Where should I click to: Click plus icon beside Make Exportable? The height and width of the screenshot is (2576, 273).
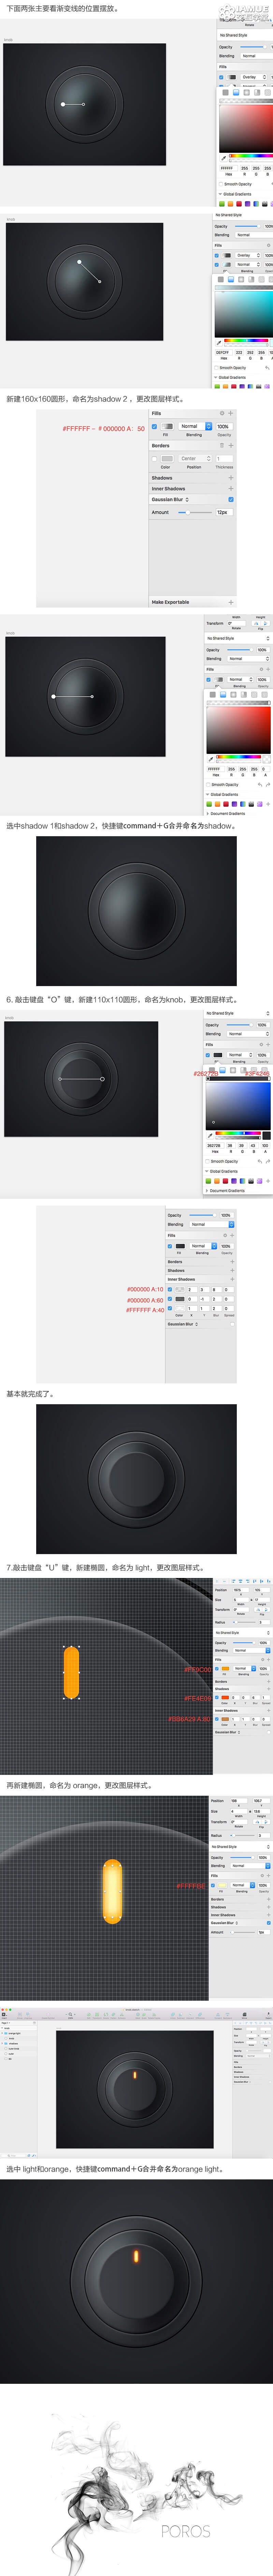(x=231, y=602)
